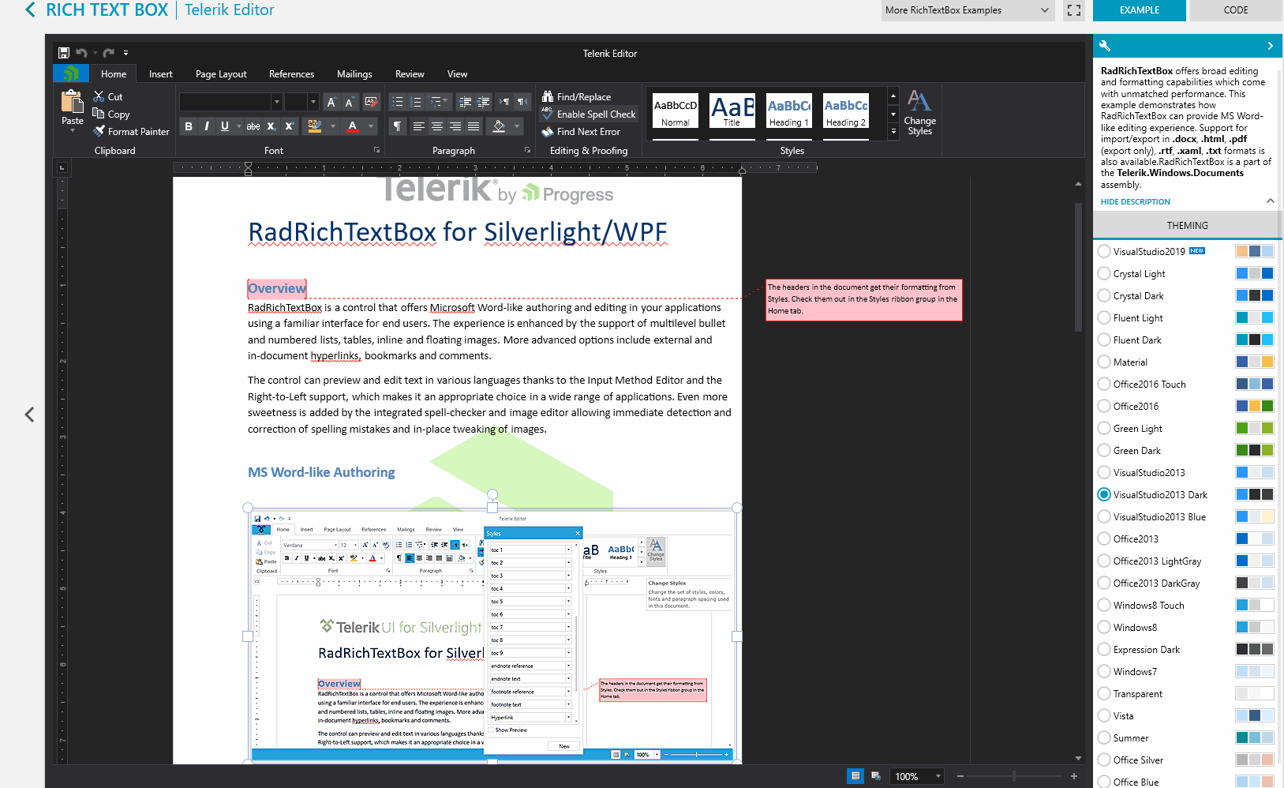The width and height of the screenshot is (1284, 788).
Task: Toggle Bold formatting
Action: tap(189, 126)
